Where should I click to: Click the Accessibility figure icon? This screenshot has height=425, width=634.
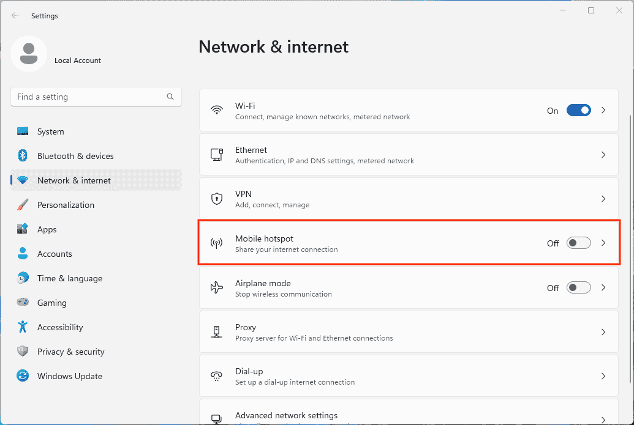tap(23, 327)
